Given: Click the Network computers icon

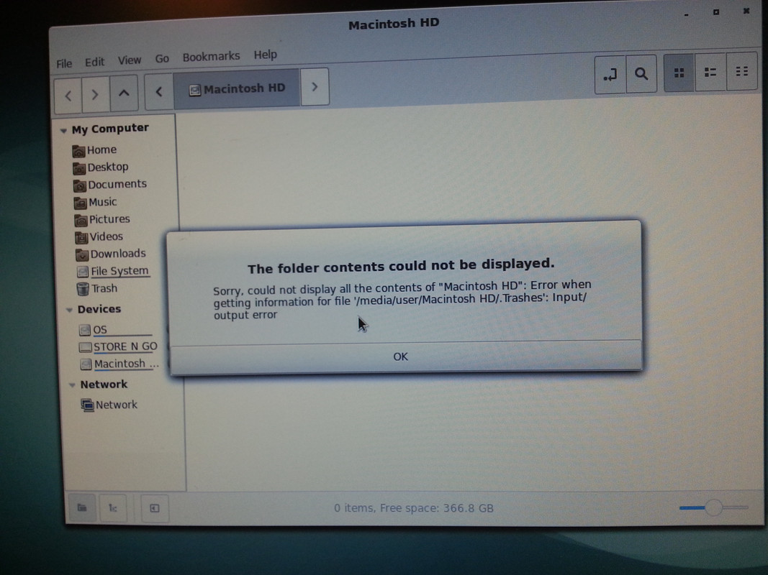Looking at the screenshot, I should pos(88,405).
